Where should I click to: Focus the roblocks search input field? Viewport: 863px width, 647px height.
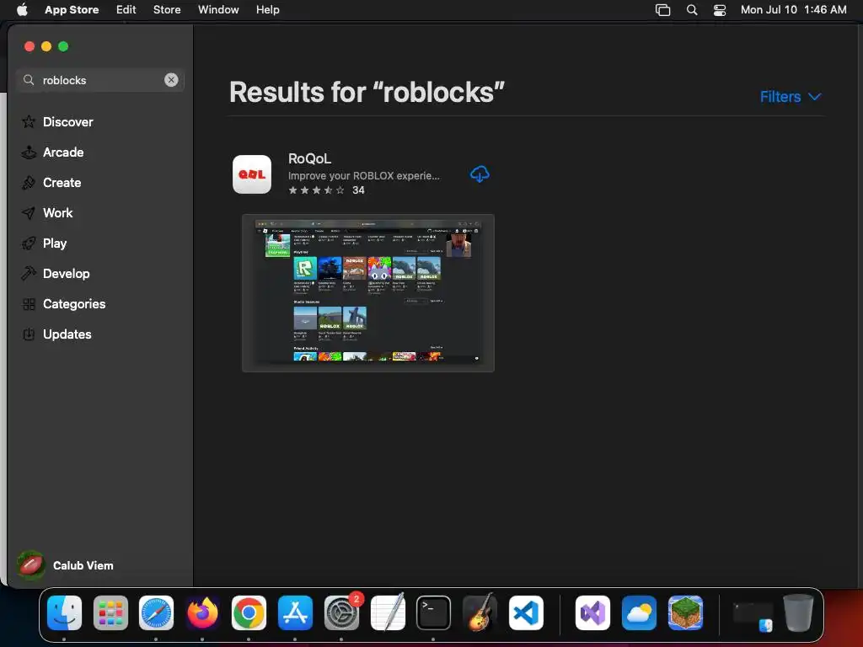(x=100, y=80)
